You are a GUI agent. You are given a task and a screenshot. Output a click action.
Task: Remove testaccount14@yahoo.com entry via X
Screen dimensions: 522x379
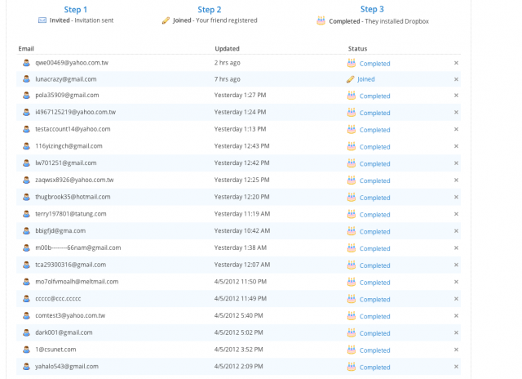(456, 129)
